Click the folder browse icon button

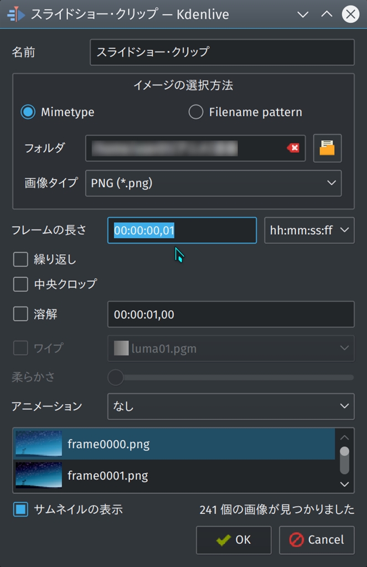click(x=327, y=148)
